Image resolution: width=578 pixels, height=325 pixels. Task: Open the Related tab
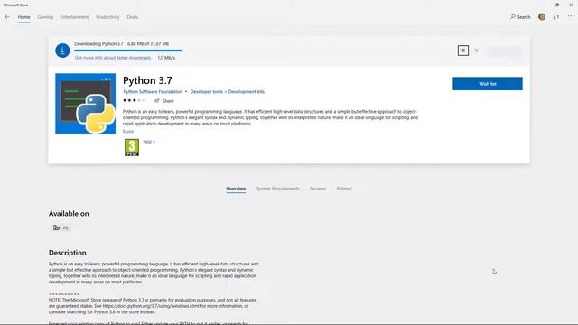(344, 189)
